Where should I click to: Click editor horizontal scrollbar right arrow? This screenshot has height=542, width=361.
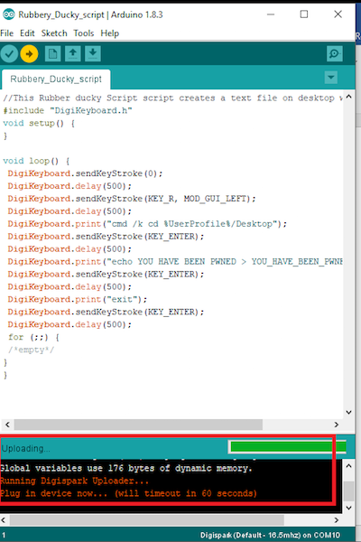pos(336,425)
